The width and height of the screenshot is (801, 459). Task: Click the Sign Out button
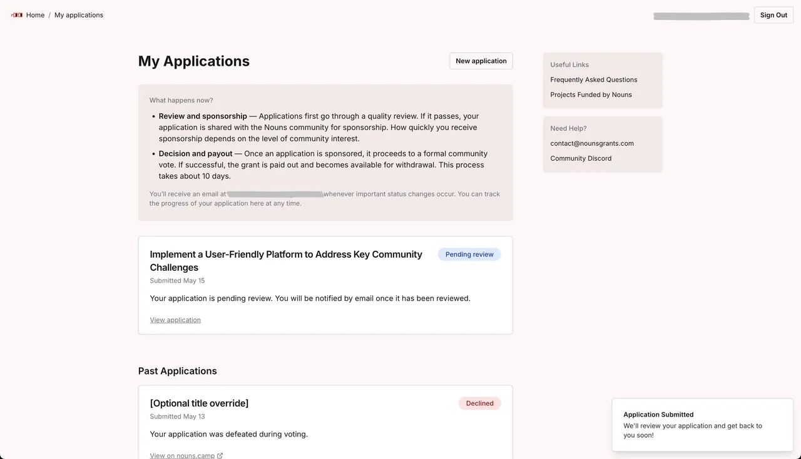click(773, 15)
